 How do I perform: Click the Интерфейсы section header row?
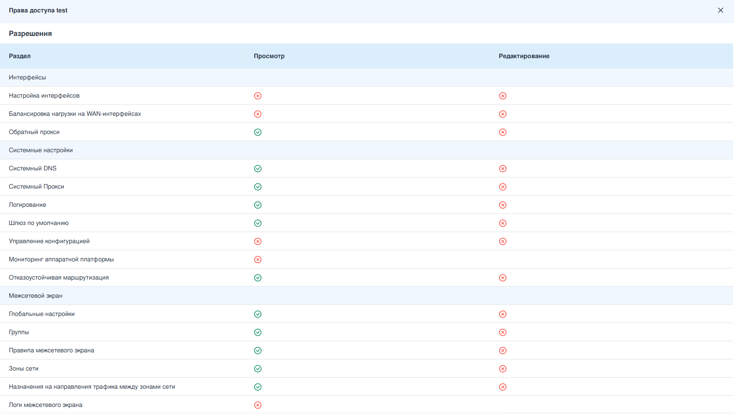[x=28, y=77]
